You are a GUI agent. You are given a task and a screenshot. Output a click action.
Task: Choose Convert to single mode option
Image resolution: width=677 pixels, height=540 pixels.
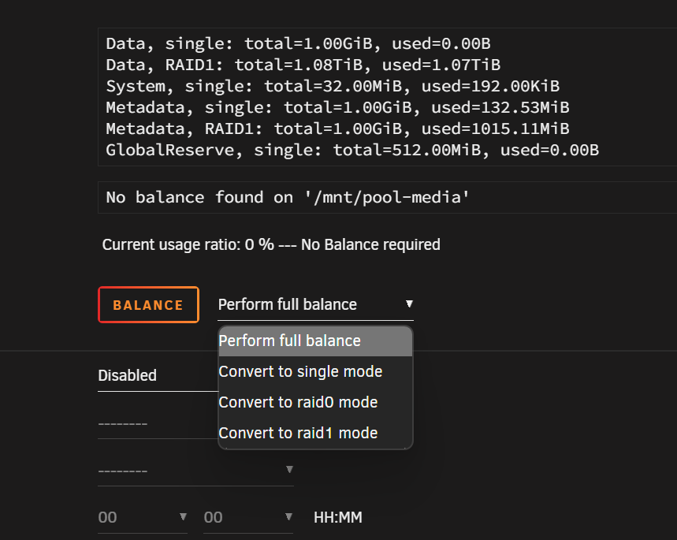click(315, 371)
